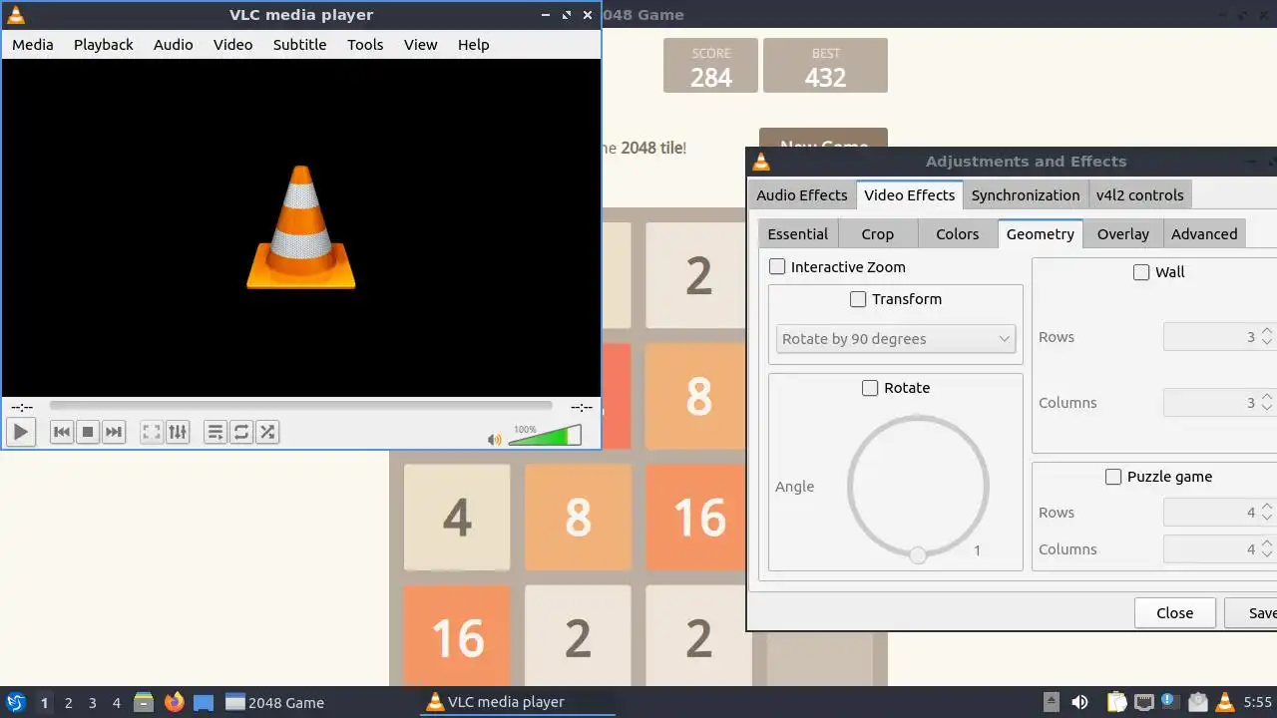Switch to the Audio Effects tab
This screenshot has width=1277, height=718.
coord(802,195)
